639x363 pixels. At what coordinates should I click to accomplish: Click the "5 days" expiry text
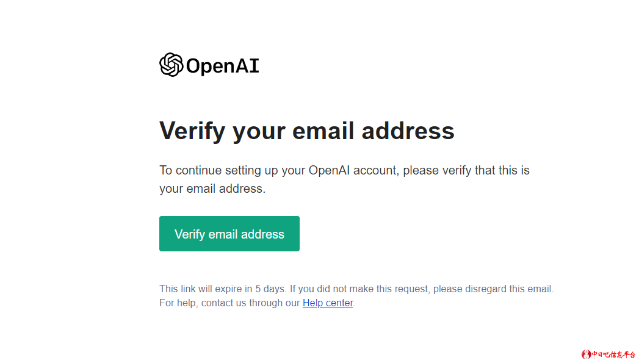point(270,289)
